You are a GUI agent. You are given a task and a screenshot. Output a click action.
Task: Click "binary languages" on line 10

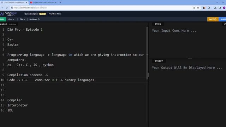click(79, 80)
